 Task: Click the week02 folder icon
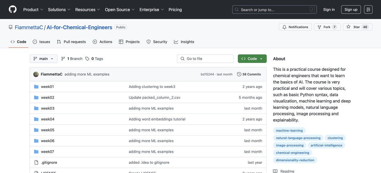(x=36, y=97)
